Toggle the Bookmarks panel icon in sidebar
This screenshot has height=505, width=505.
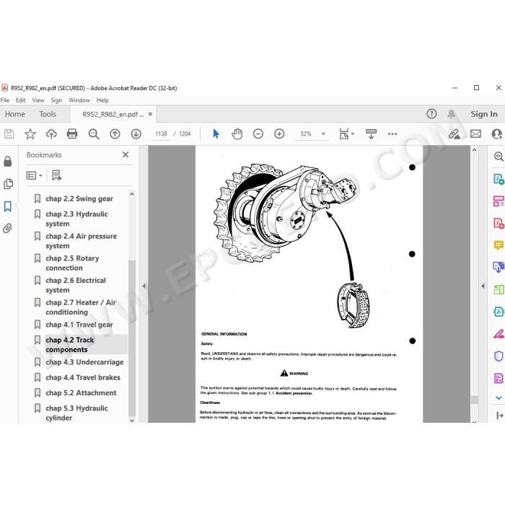point(8,206)
